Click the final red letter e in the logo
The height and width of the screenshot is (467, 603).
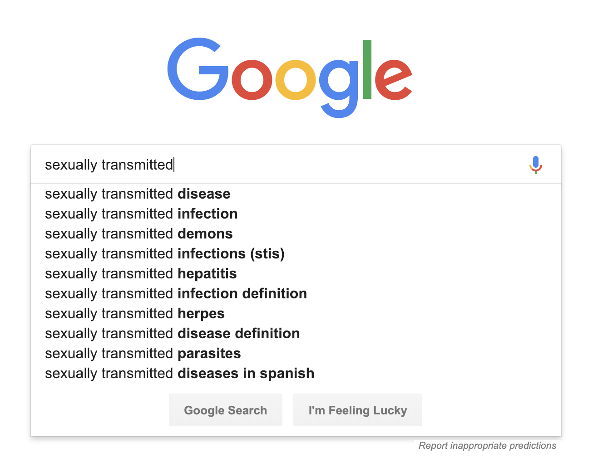pyautogui.click(x=394, y=80)
